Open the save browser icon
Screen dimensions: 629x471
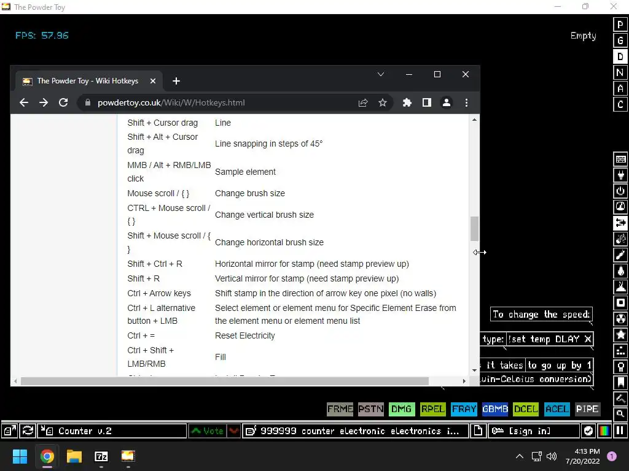pyautogui.click(x=10, y=431)
